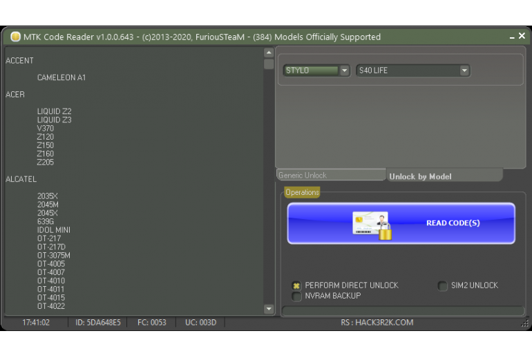
Task: Click the 17:41:02 time in status bar
Action: (36, 322)
